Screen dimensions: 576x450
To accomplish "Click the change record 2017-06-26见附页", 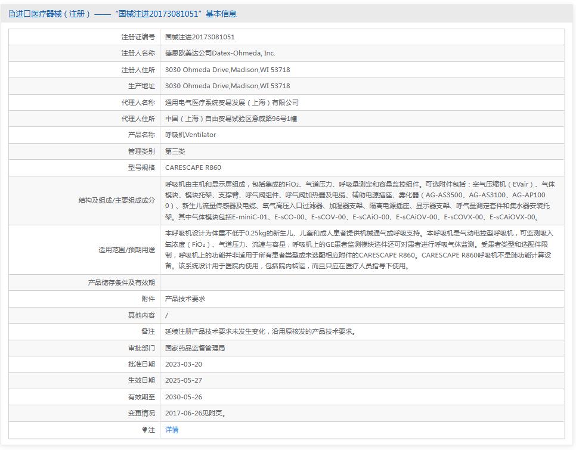I will [196, 413].
